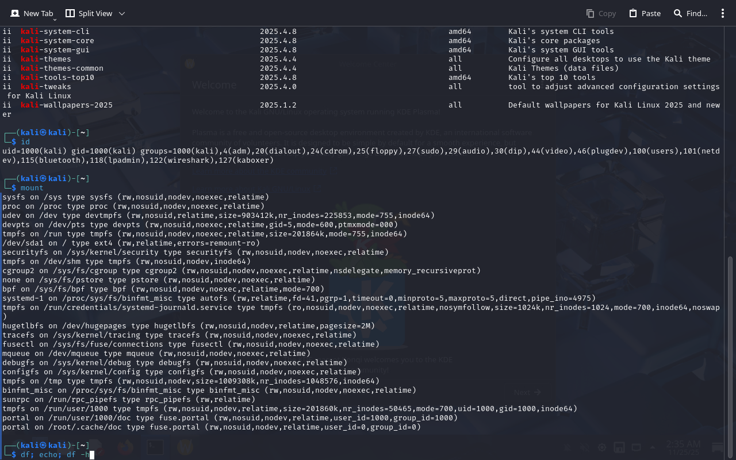Click the terminal scrollbar handle
The image size is (736, 460).
coord(731,356)
